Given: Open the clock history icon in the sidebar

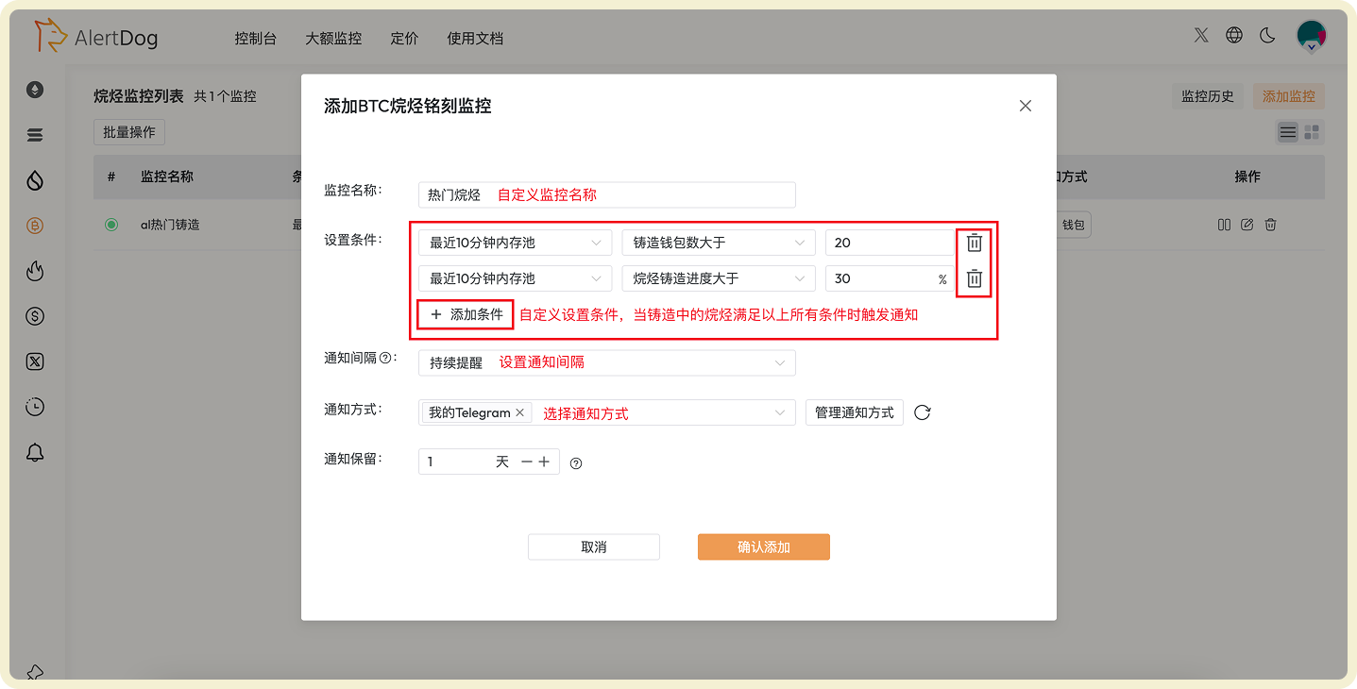Looking at the screenshot, I should (35, 407).
